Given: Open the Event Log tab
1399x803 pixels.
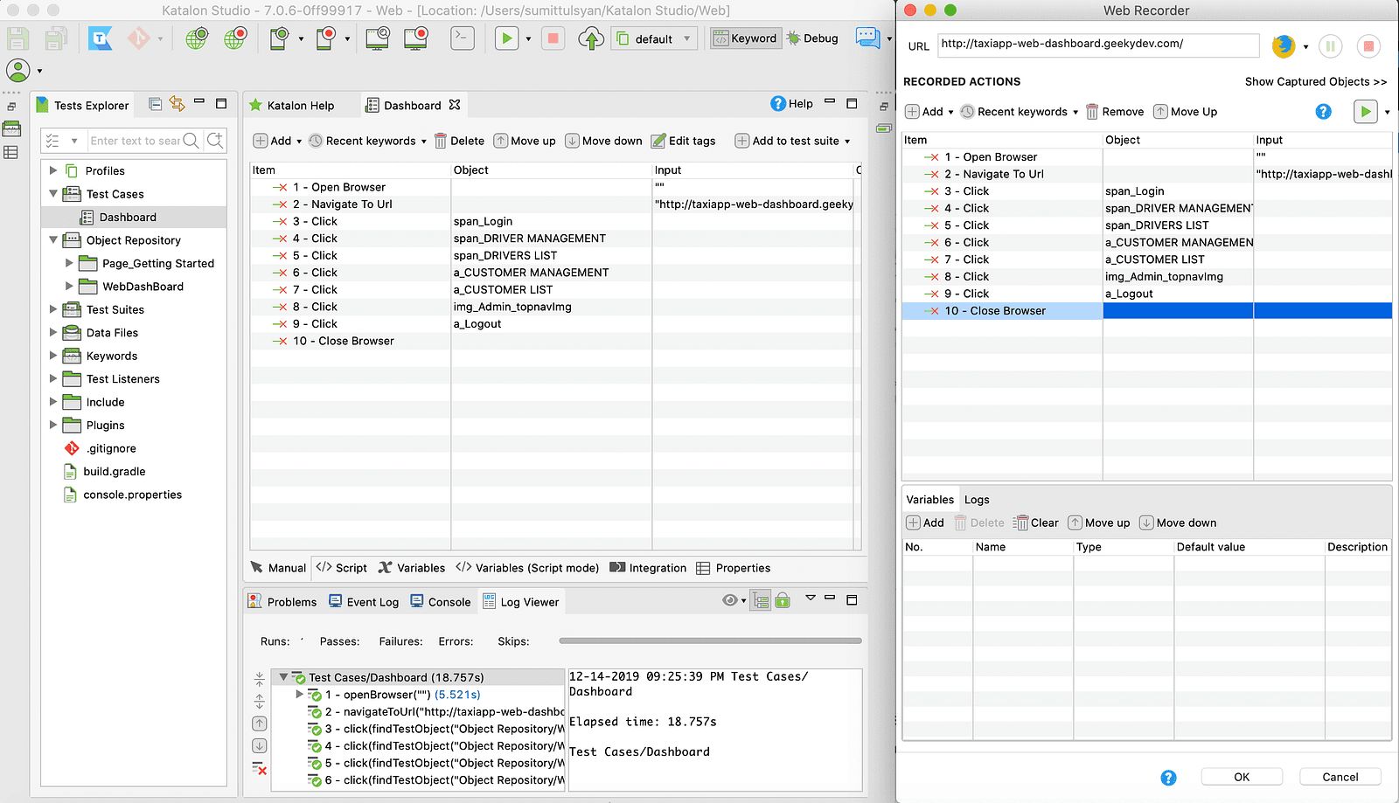Looking at the screenshot, I should pos(364,601).
